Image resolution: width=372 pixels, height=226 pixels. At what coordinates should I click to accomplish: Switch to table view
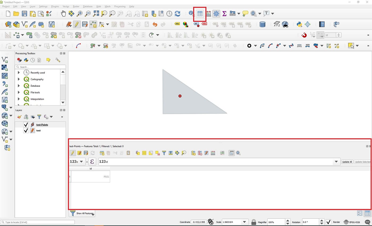point(367,213)
